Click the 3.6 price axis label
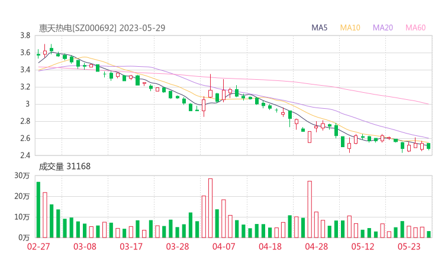The width and height of the screenshot is (438, 260). [x=25, y=53]
